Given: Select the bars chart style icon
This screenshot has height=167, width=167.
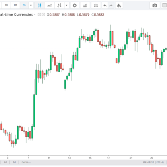Looking at the screenshot, I should (59, 6).
